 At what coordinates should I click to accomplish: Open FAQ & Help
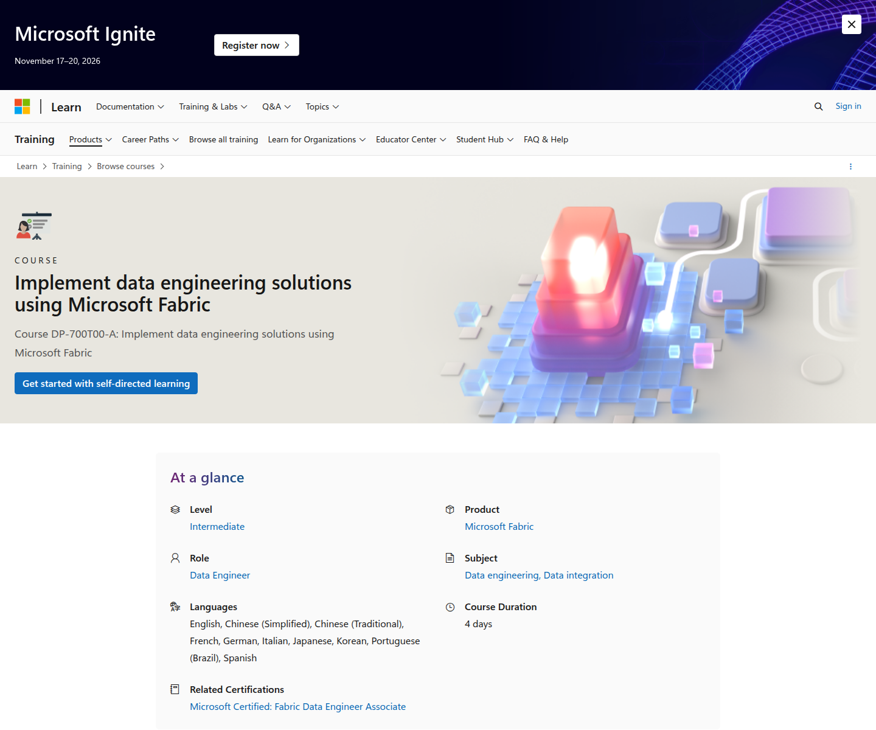tap(546, 139)
